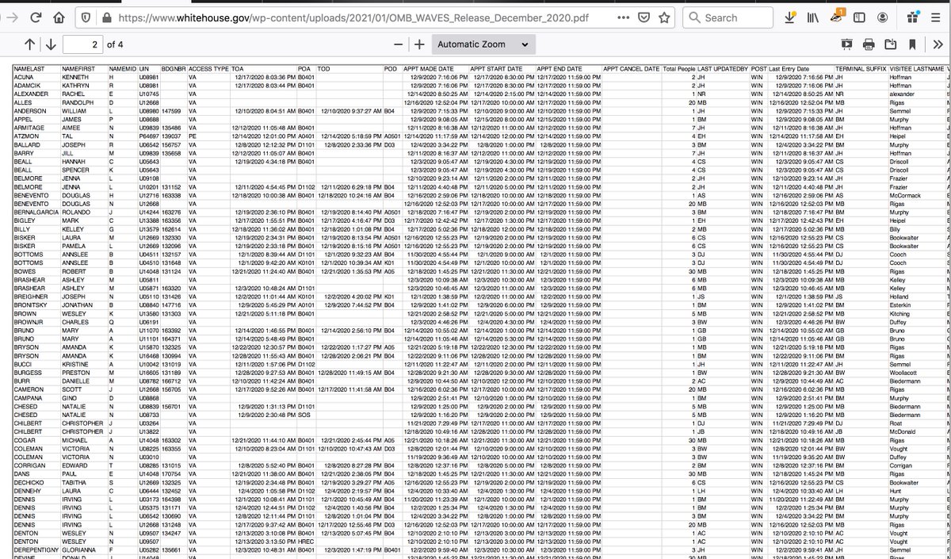Select the Hunt visitee name cell

pyautogui.click(x=896, y=491)
